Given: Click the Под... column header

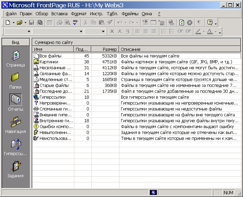Looking at the screenshot, I should click(x=83, y=49).
